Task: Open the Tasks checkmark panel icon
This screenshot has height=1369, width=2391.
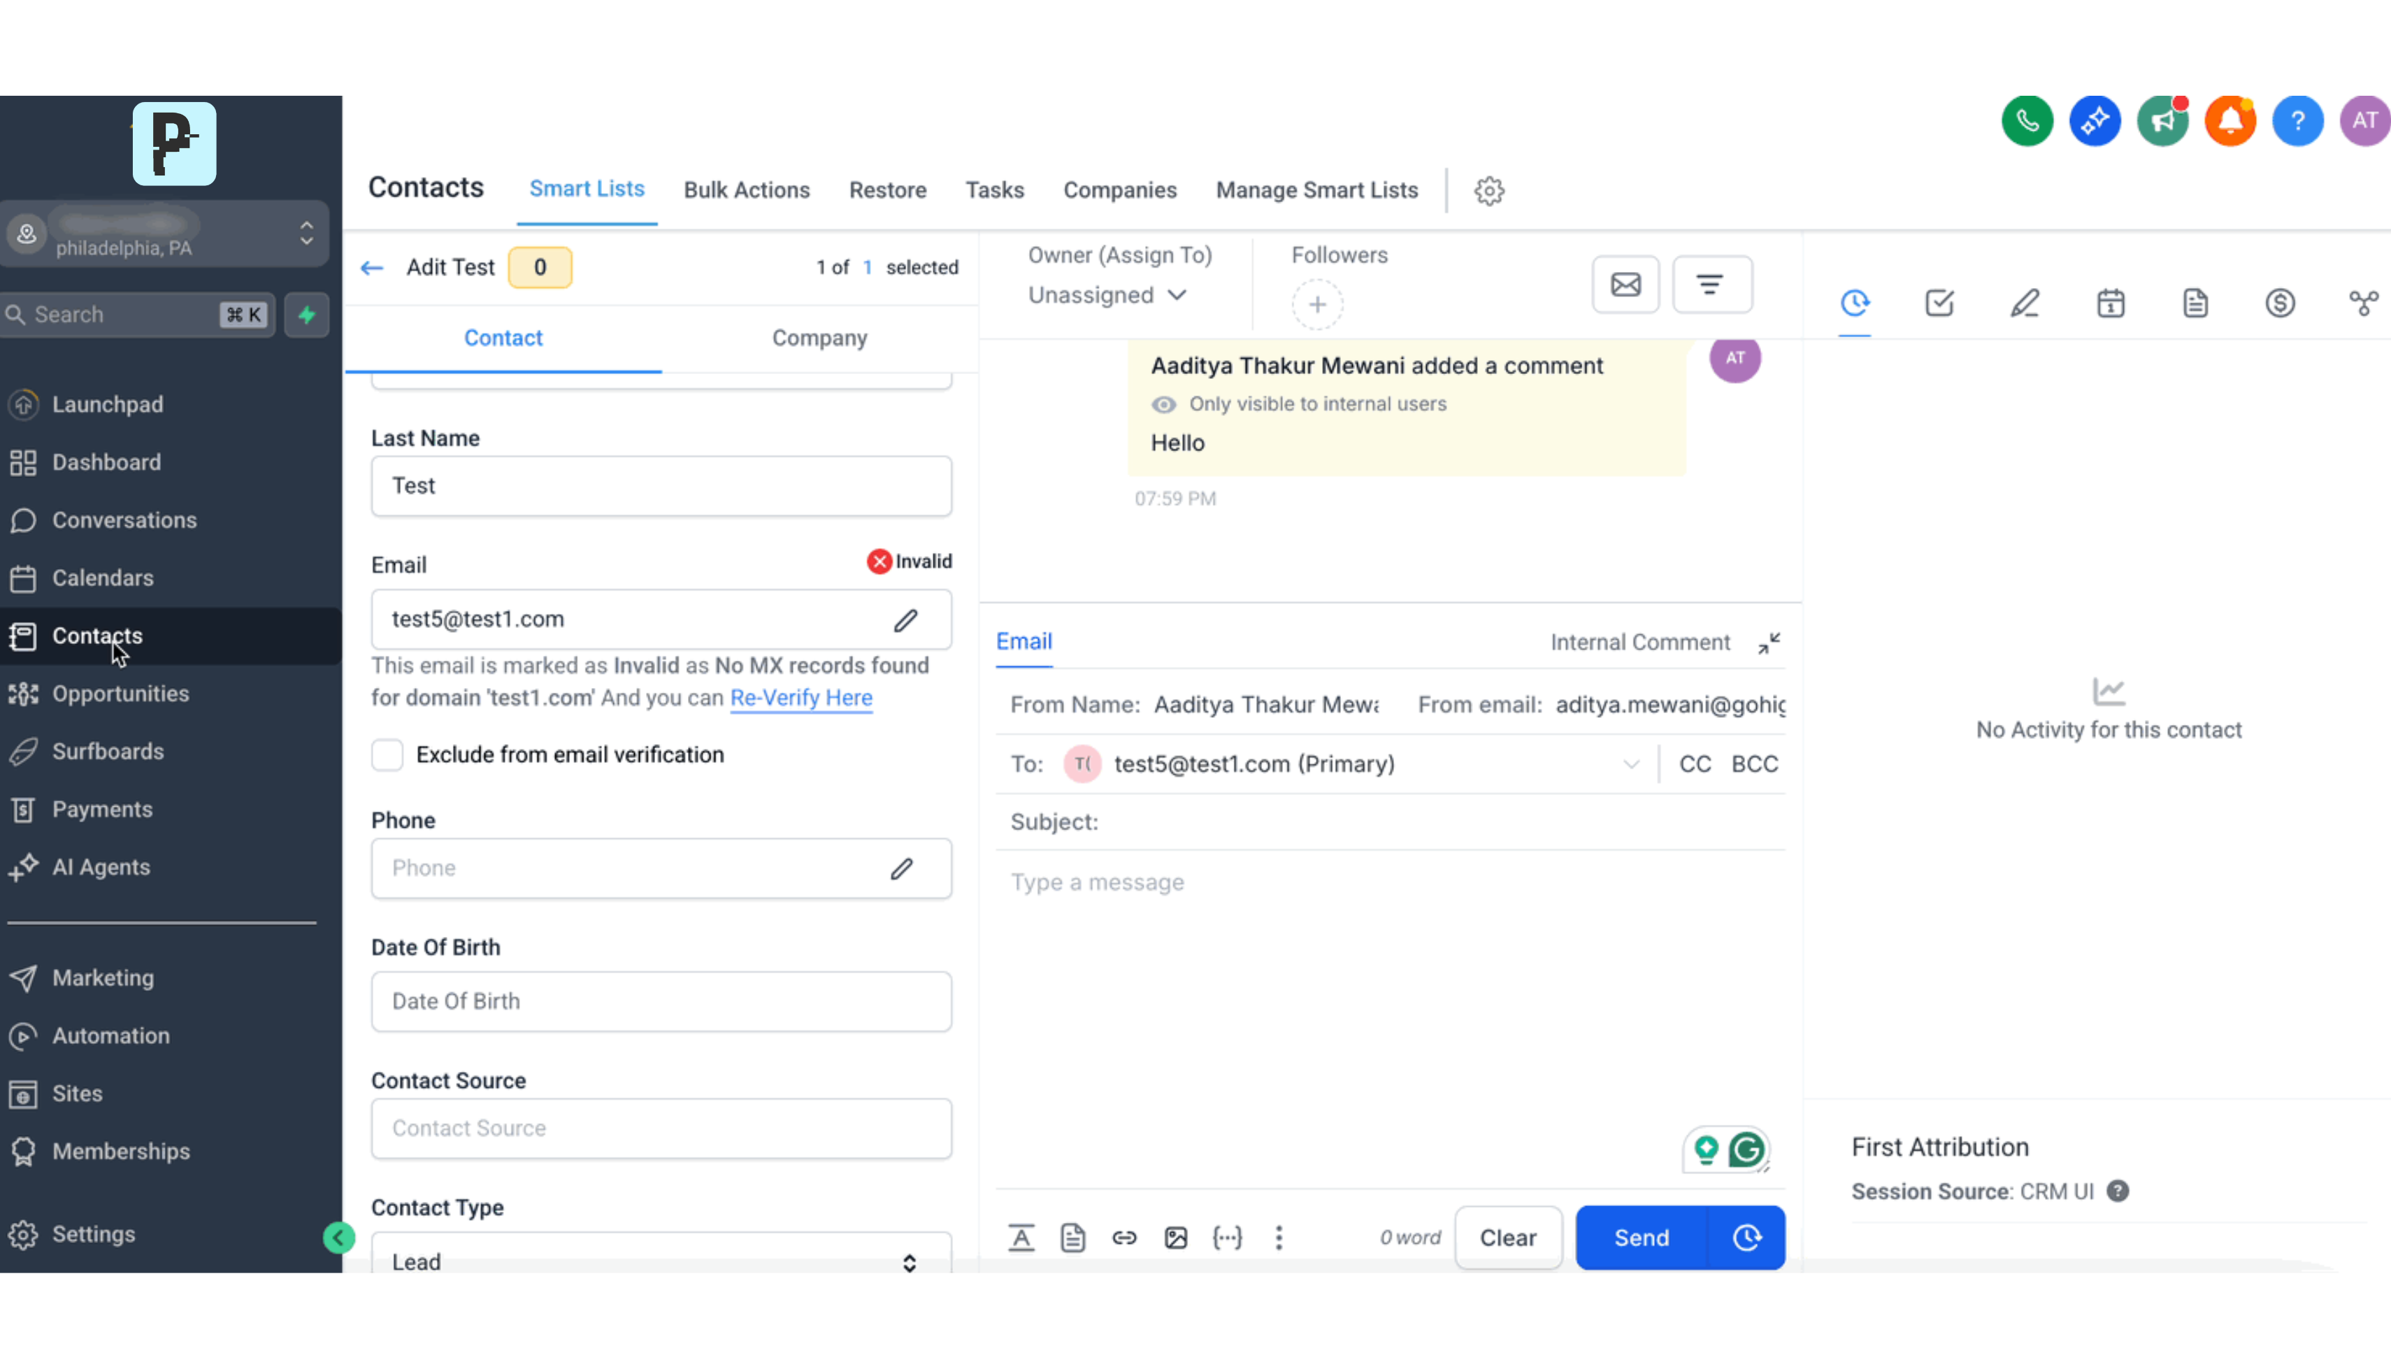Action: pos(1939,303)
